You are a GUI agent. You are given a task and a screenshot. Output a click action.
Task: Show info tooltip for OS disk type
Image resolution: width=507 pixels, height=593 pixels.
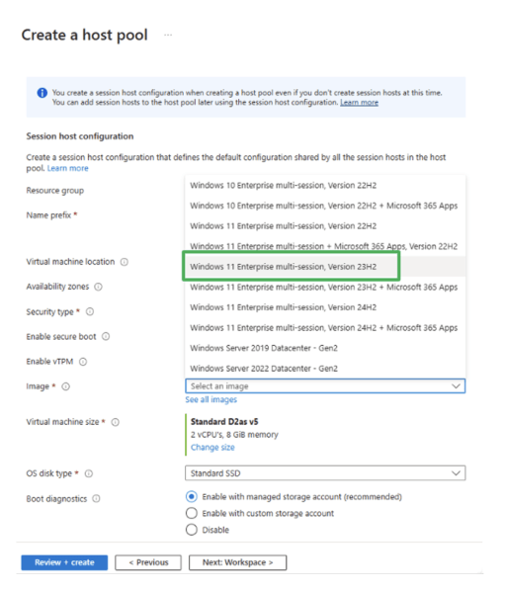[x=89, y=473]
